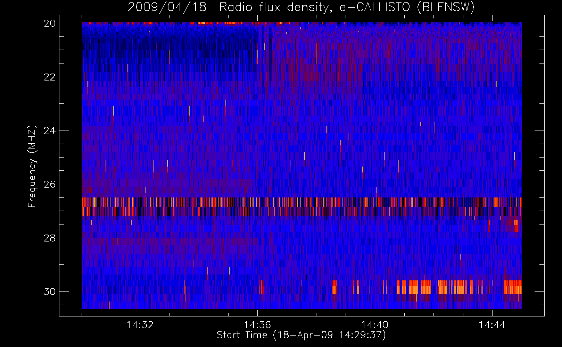The image size is (562, 347).
Task: Click the date '2009/04/18' in the title
Action: tap(167, 7)
